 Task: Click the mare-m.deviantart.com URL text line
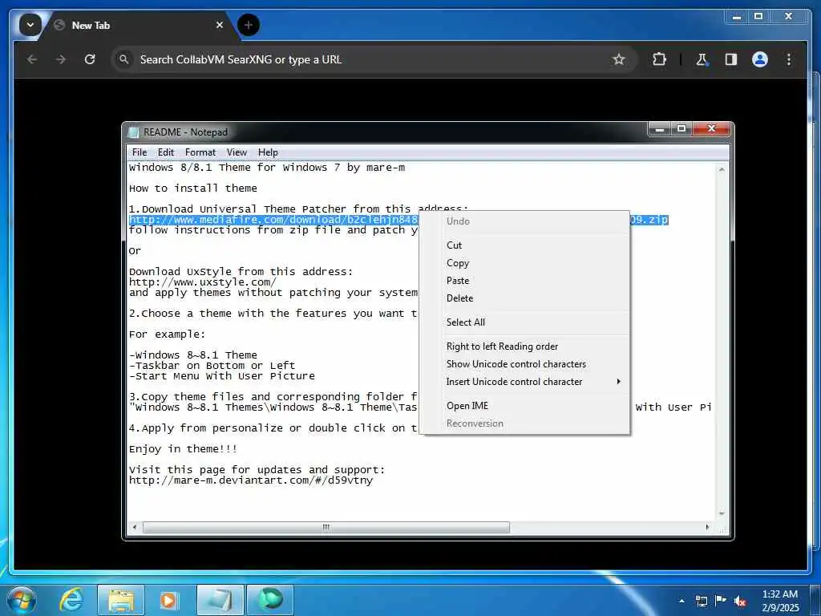click(251, 480)
